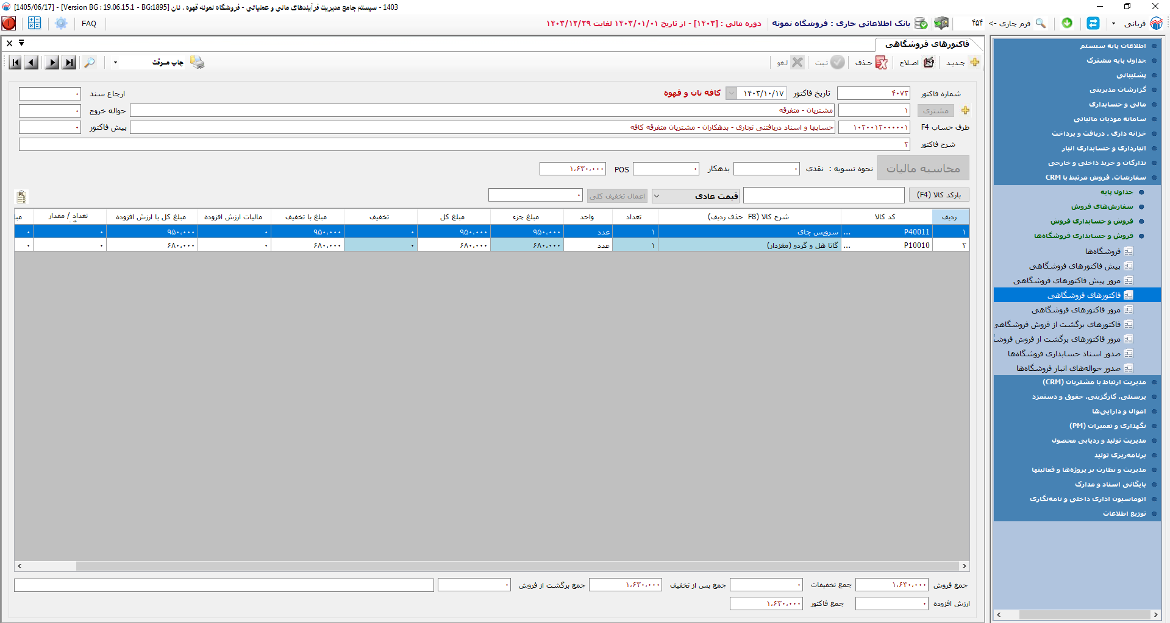The width and height of the screenshot is (1170, 623).
Task: Click the invoice number field
Action: [x=873, y=93]
